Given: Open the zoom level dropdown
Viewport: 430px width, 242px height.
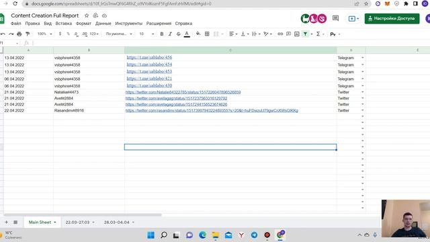Looking at the screenshot, I should [45, 34].
